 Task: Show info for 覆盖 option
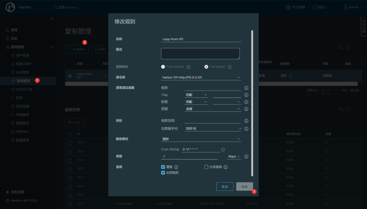click(x=176, y=167)
